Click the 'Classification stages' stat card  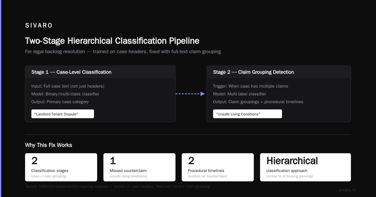click(61, 167)
